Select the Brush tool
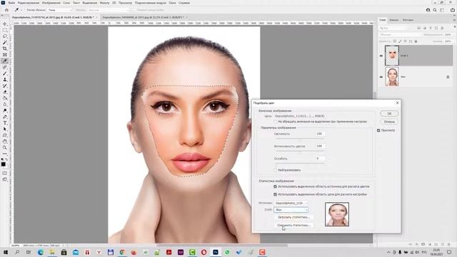 click(5, 74)
